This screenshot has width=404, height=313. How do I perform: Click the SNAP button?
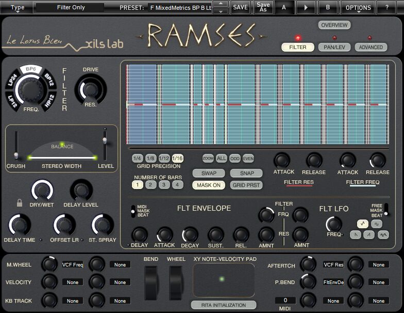point(247,173)
